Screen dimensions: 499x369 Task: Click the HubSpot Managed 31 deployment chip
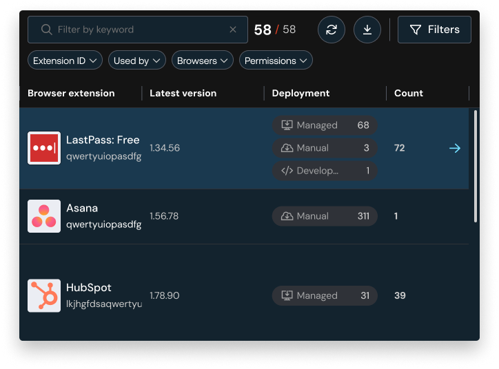click(x=325, y=295)
